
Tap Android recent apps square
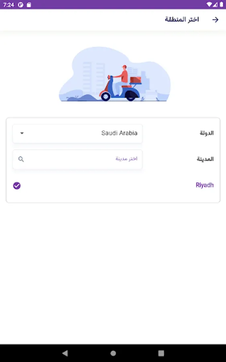[x=161, y=353]
